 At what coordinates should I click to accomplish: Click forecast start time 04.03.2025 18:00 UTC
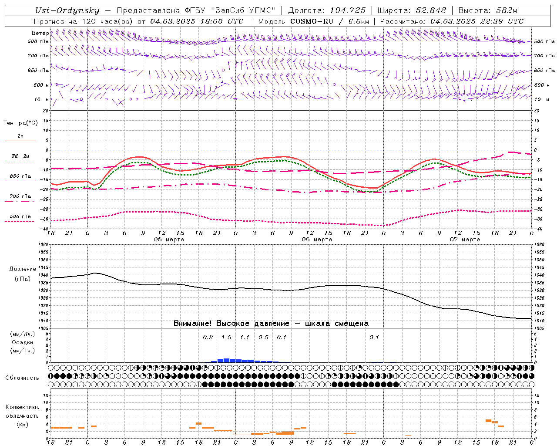197,21
